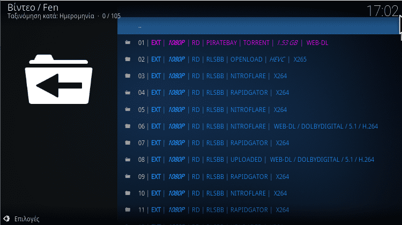Go up with the '..' parent entry
The width and height of the screenshot is (402, 225).
click(x=259, y=26)
